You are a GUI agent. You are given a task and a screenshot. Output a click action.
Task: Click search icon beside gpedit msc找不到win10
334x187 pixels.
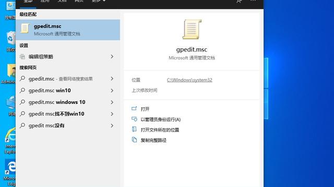[x=22, y=114]
